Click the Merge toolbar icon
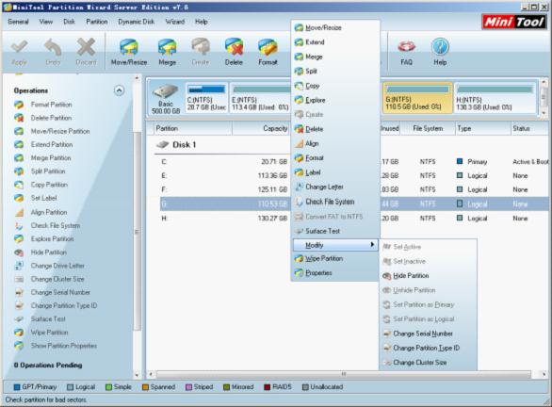The image size is (552, 407). tap(168, 52)
